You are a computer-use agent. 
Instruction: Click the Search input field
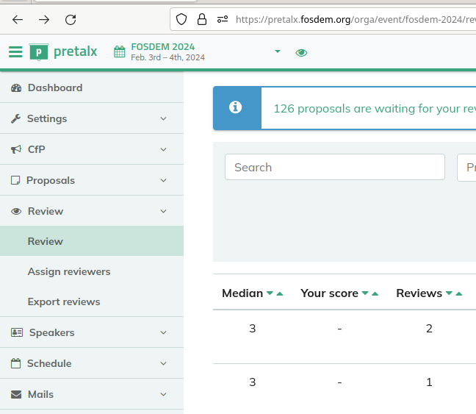tap(334, 167)
